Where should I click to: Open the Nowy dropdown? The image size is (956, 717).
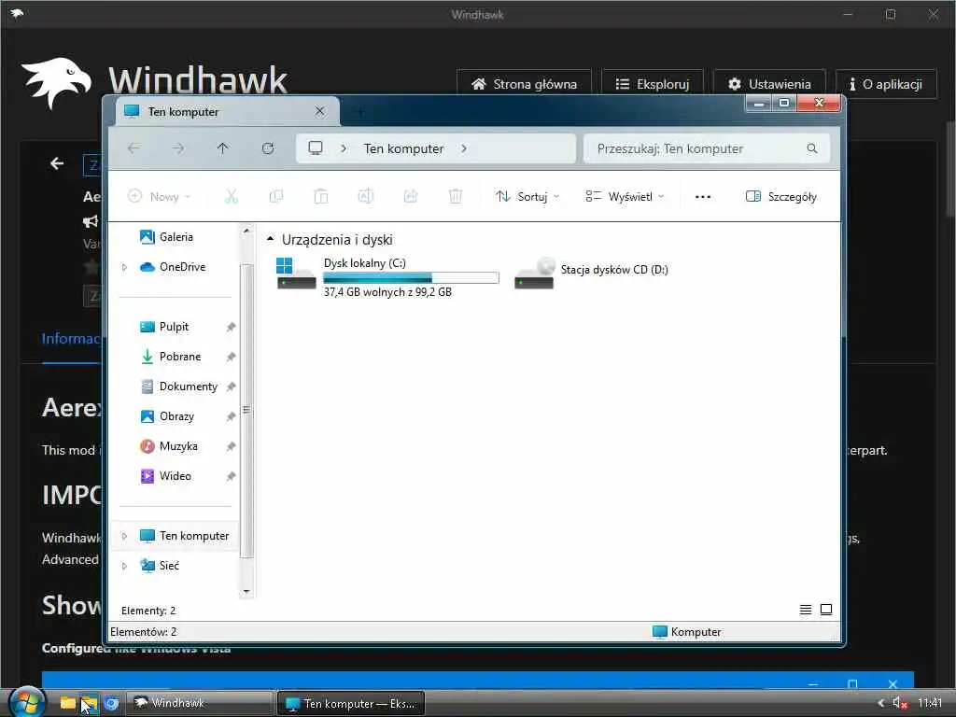159,196
